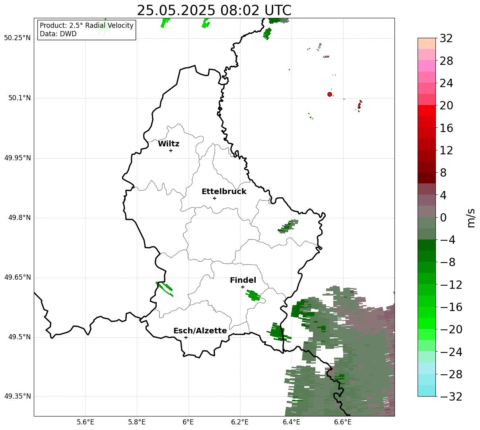Select the Esch/Alzette city label
This screenshot has height=430, width=480.
click(200, 331)
